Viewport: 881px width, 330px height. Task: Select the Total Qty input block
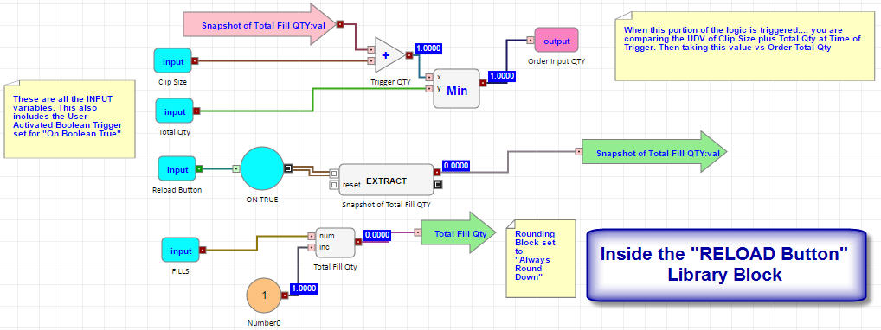pos(174,111)
